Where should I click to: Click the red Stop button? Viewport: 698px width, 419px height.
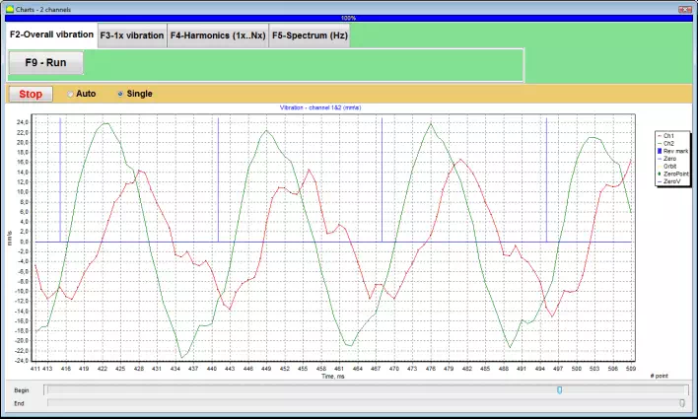pos(31,94)
